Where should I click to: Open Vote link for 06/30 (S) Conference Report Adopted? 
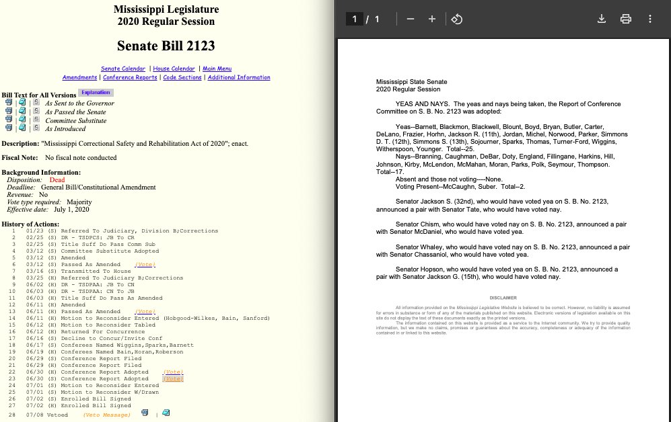pyautogui.click(x=174, y=379)
